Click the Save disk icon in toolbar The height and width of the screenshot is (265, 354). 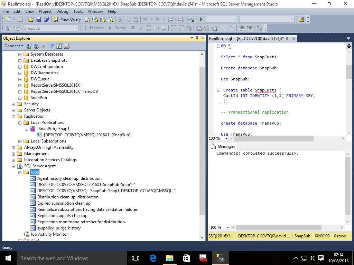[x=39, y=19]
